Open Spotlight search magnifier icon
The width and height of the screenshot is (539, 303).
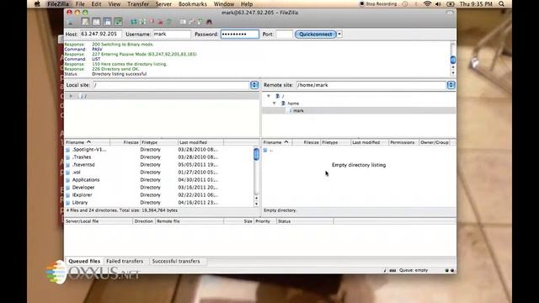(502, 4)
